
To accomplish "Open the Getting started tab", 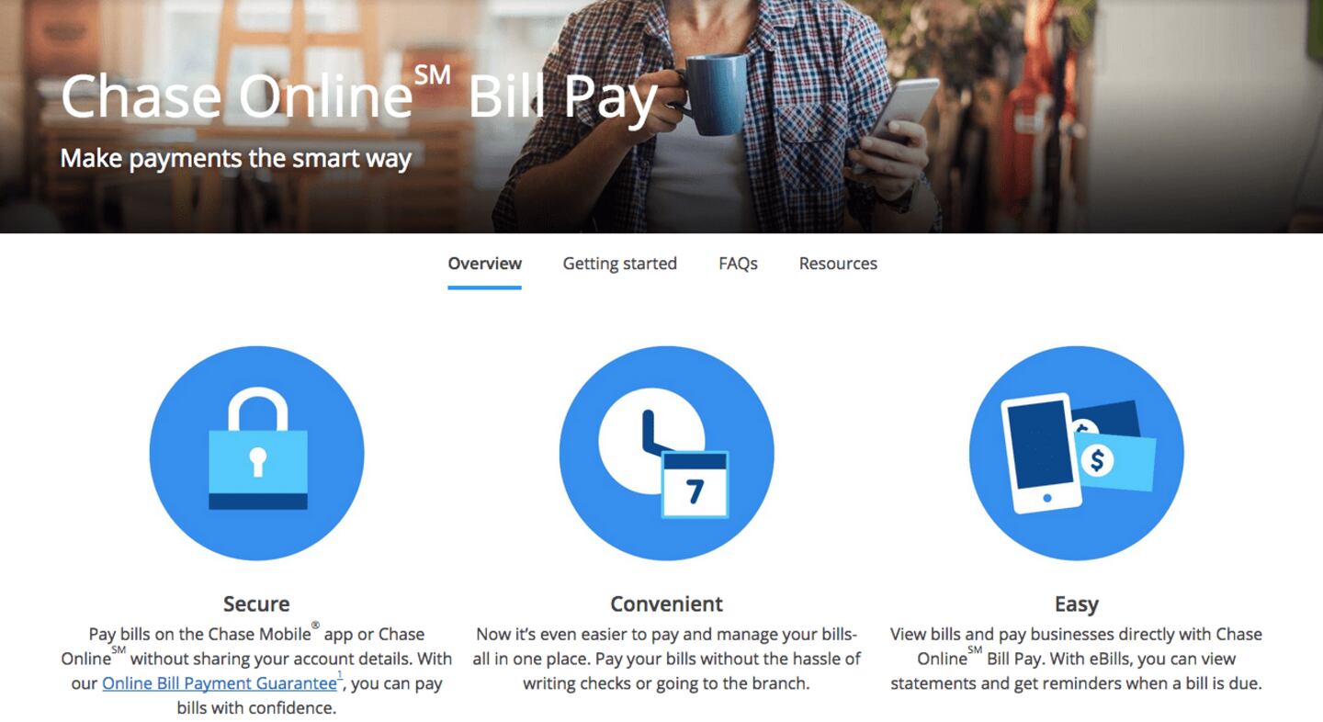I will [620, 264].
